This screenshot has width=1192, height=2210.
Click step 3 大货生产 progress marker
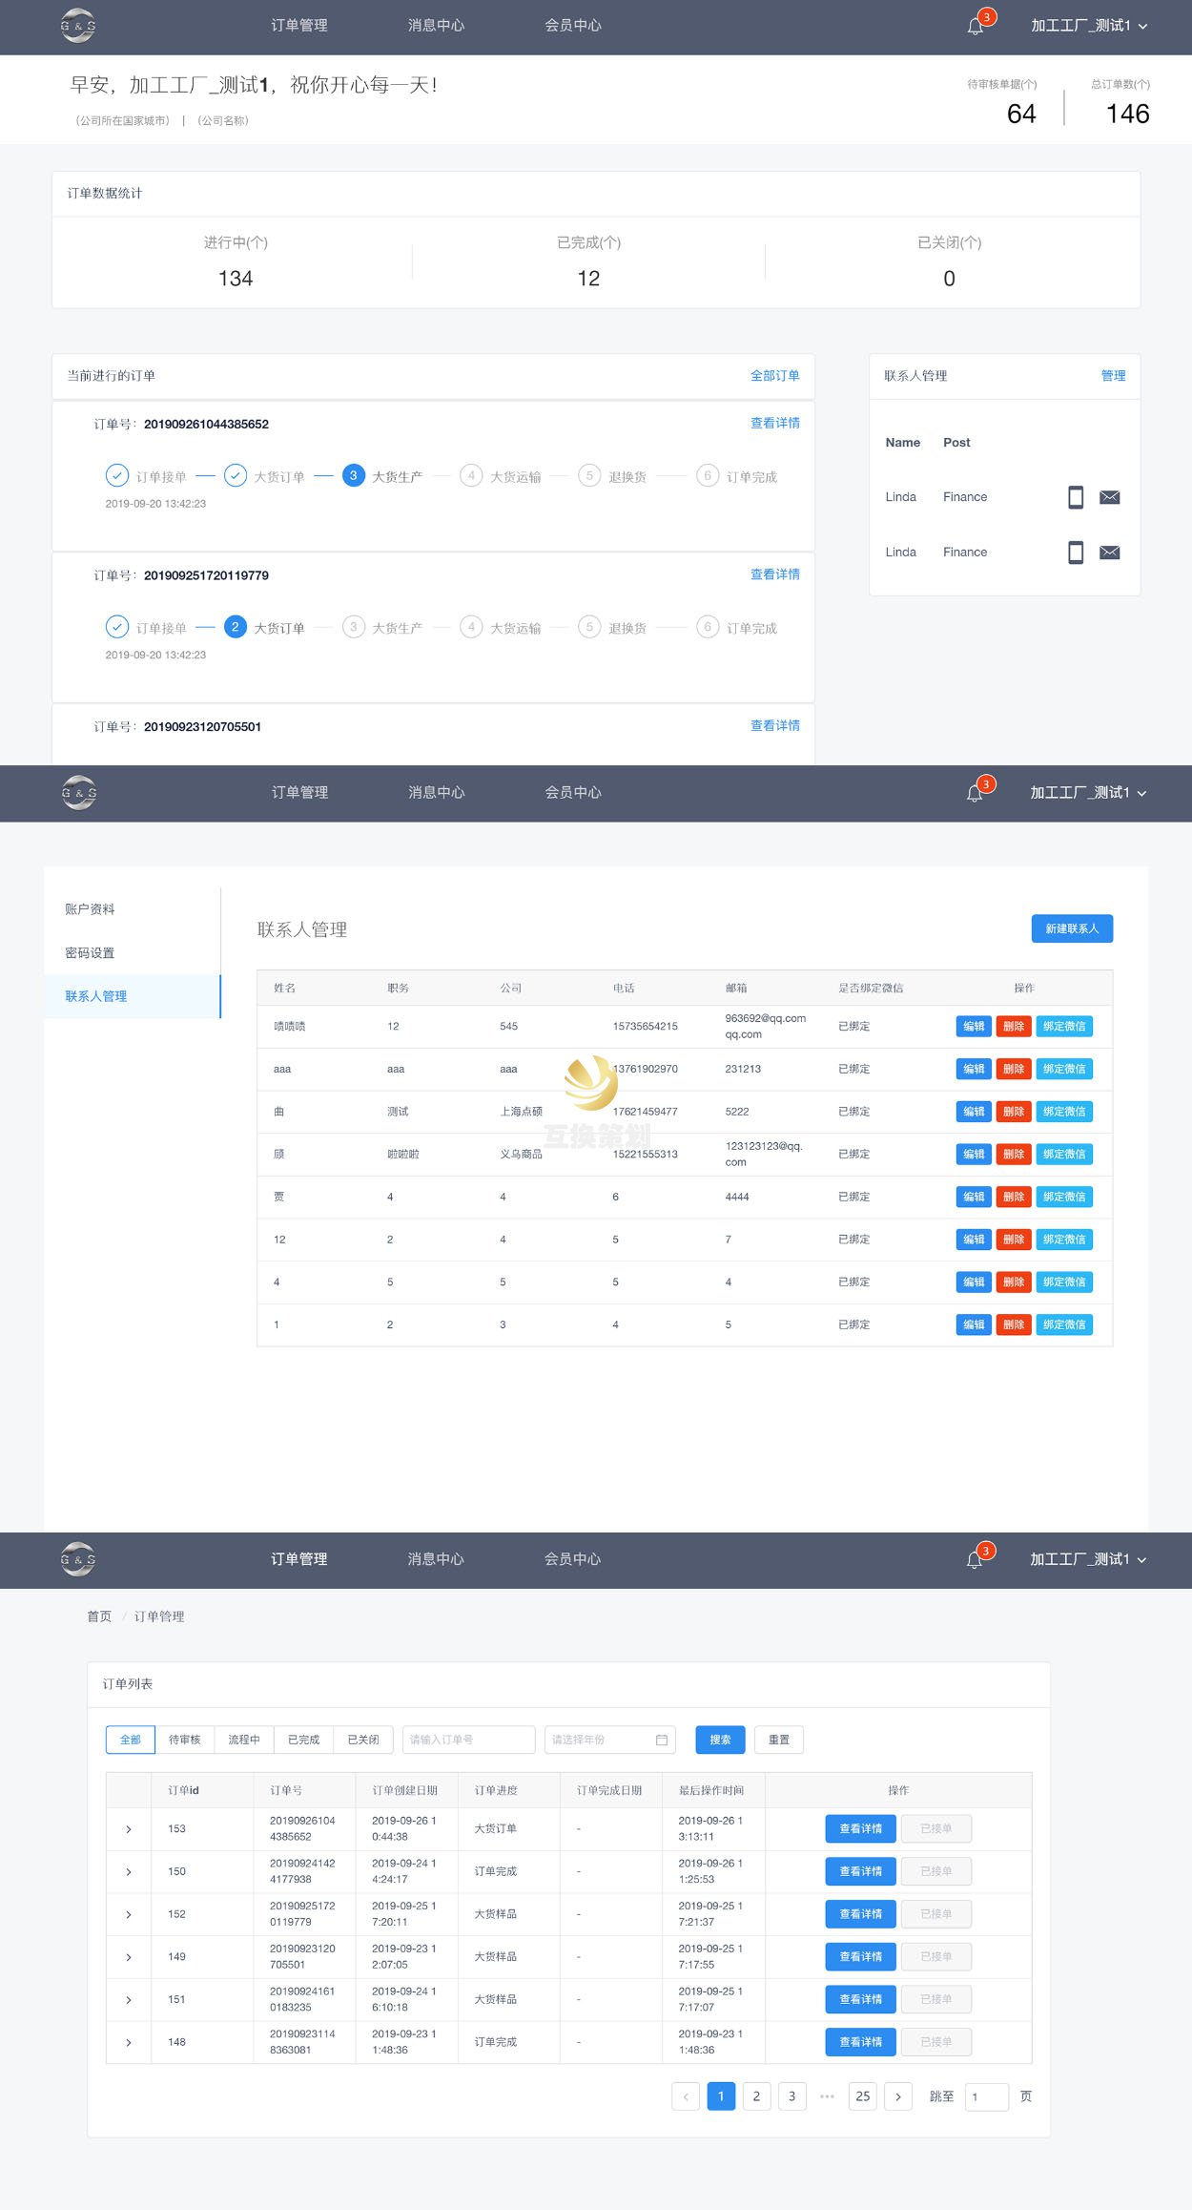click(354, 475)
